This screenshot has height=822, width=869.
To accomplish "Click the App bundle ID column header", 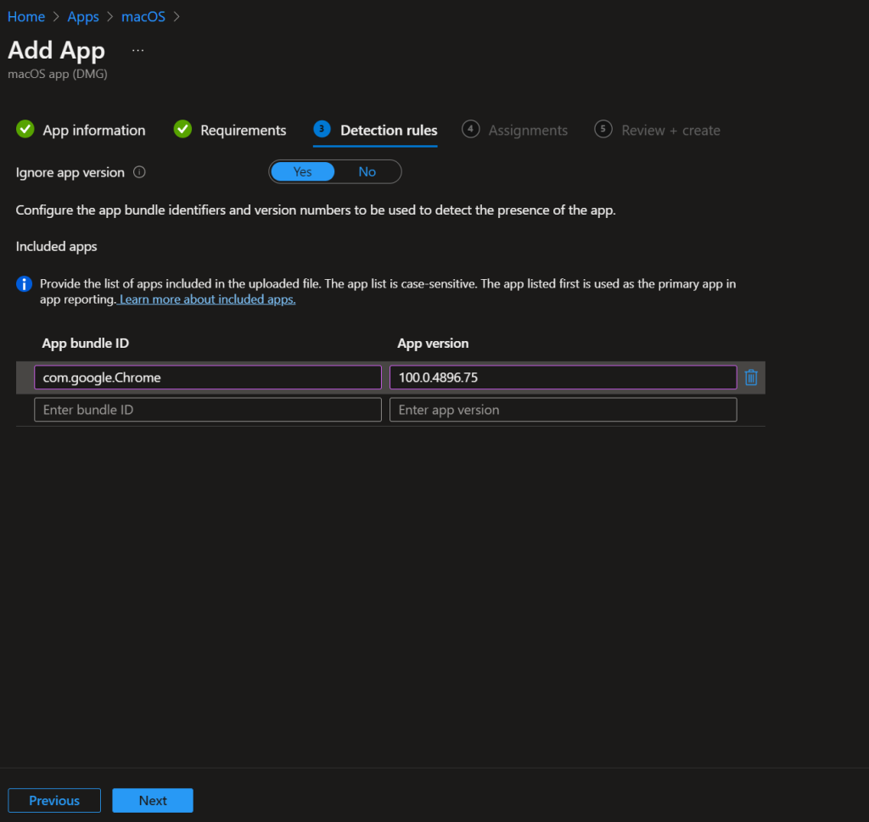I will [86, 344].
